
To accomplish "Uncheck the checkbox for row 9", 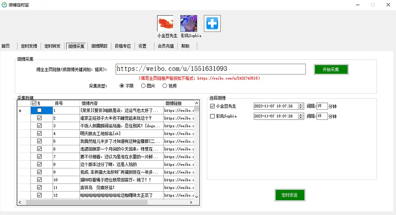I will tap(39, 172).
